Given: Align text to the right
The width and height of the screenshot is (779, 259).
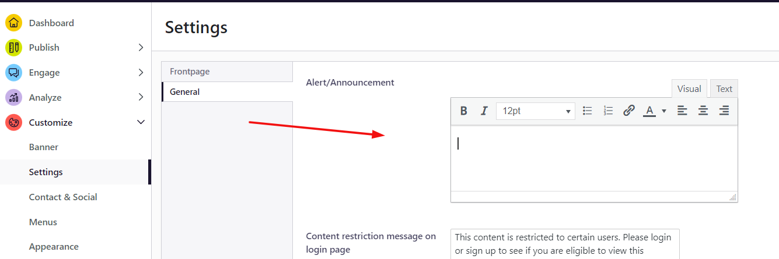Looking at the screenshot, I should click(x=724, y=111).
